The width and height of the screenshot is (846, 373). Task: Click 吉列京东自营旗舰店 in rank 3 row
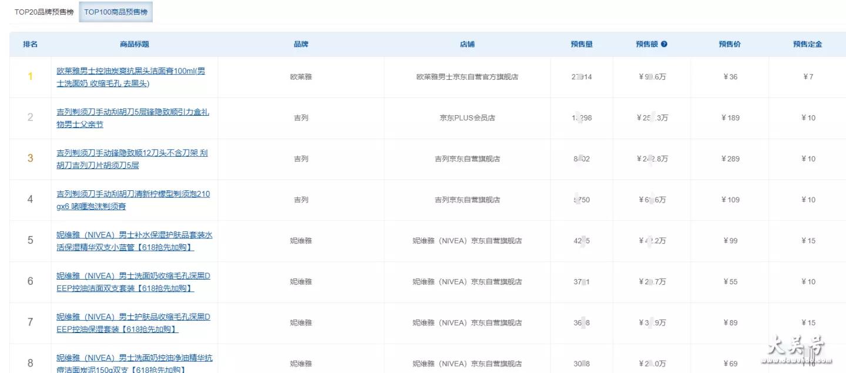click(467, 159)
